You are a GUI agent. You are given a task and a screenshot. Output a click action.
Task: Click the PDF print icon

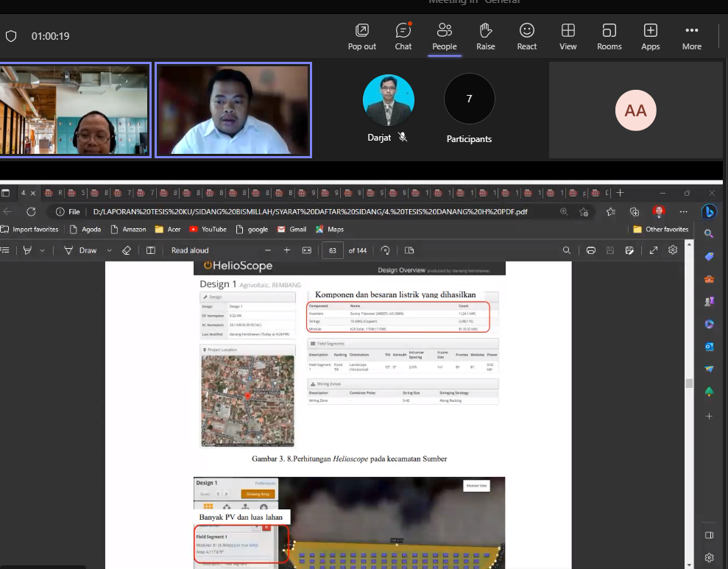click(590, 250)
